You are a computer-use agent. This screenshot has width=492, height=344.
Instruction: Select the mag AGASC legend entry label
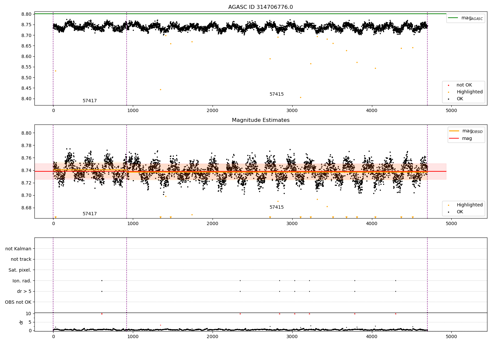pos(472,18)
